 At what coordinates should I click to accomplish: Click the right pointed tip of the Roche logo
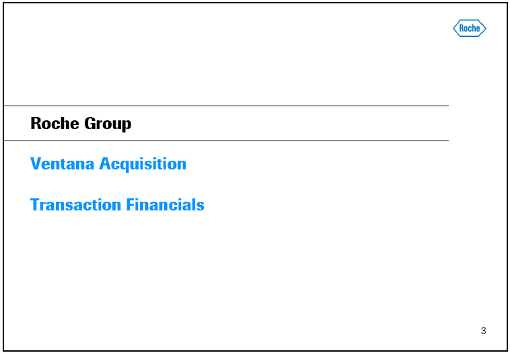click(484, 28)
